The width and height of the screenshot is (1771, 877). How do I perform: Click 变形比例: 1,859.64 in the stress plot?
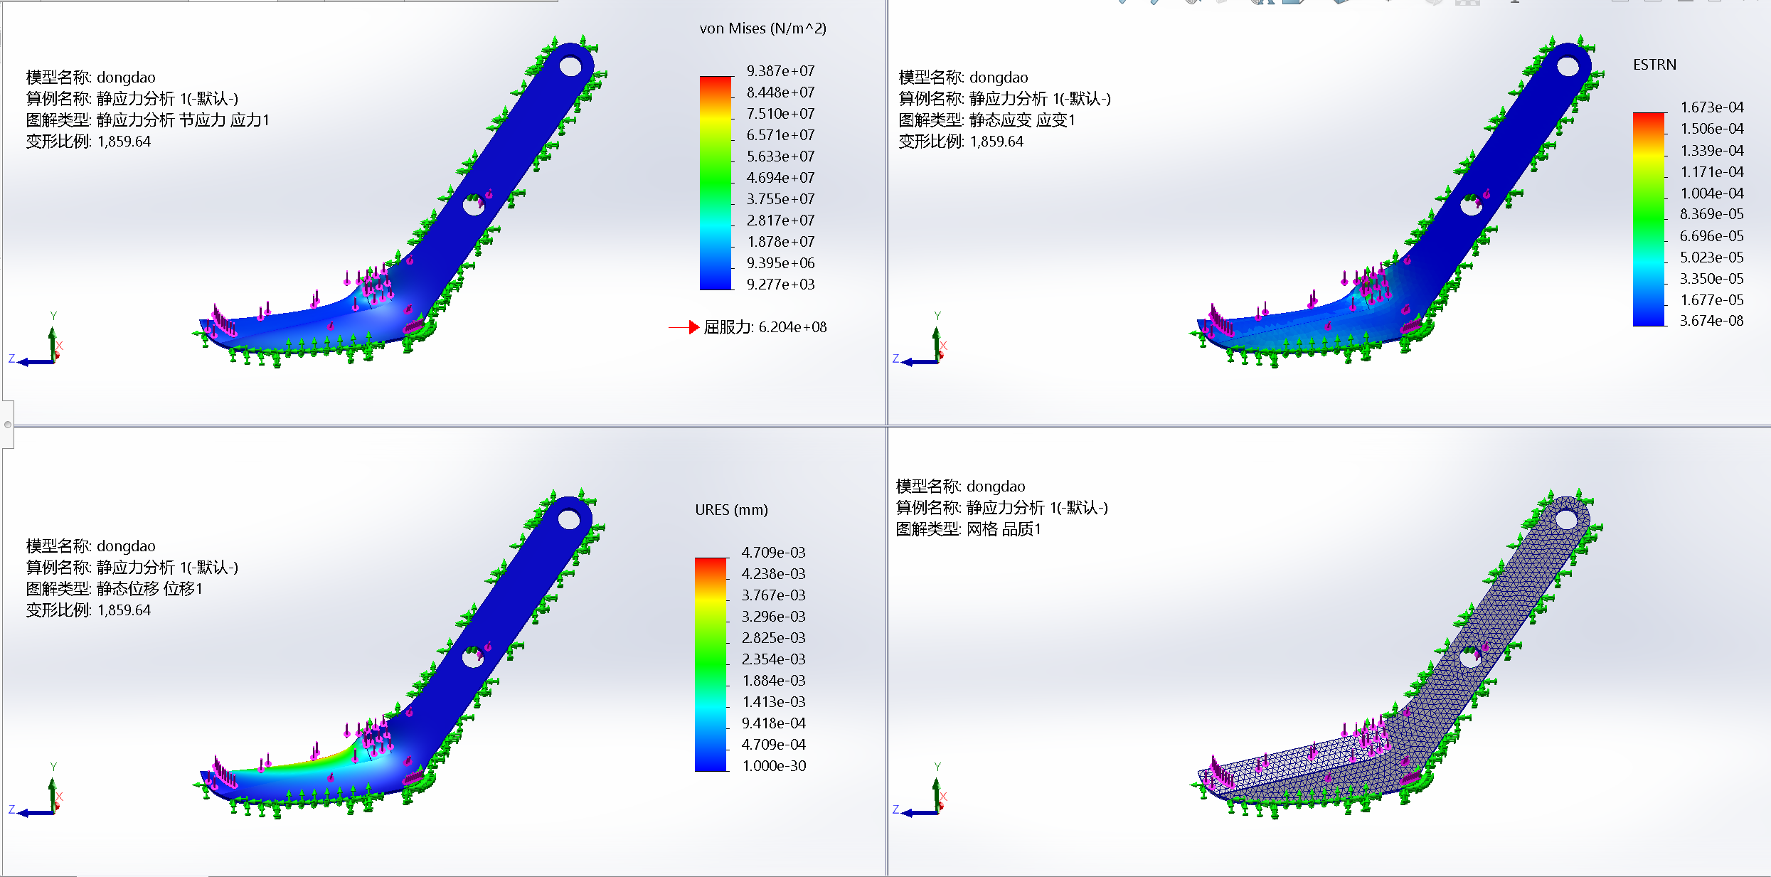click(x=88, y=142)
